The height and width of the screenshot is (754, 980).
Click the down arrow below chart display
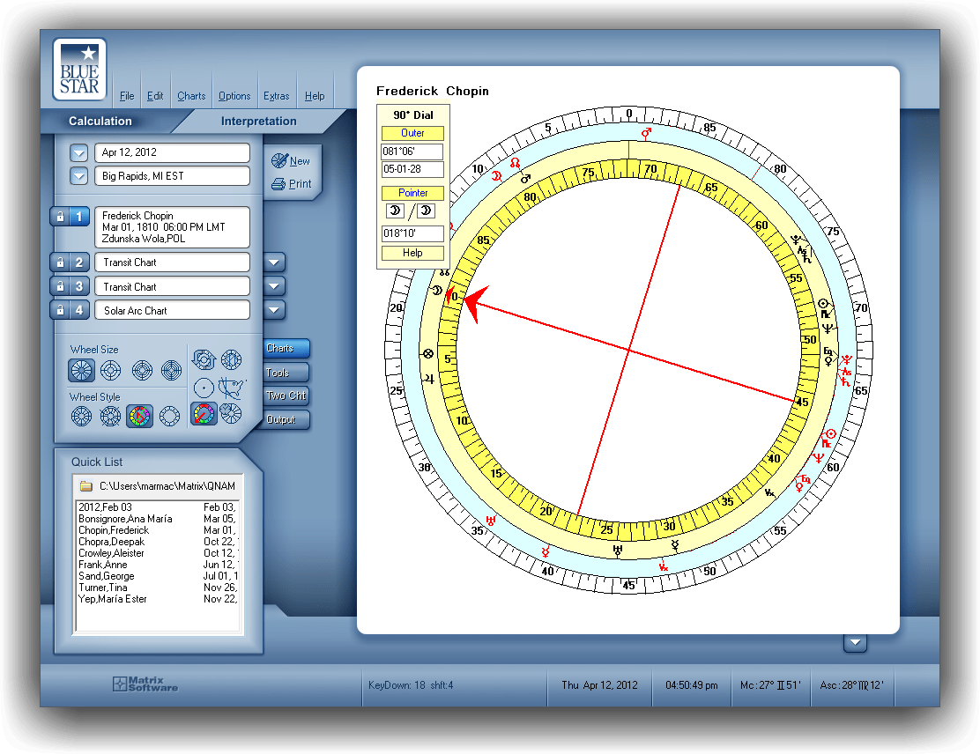[x=855, y=642]
